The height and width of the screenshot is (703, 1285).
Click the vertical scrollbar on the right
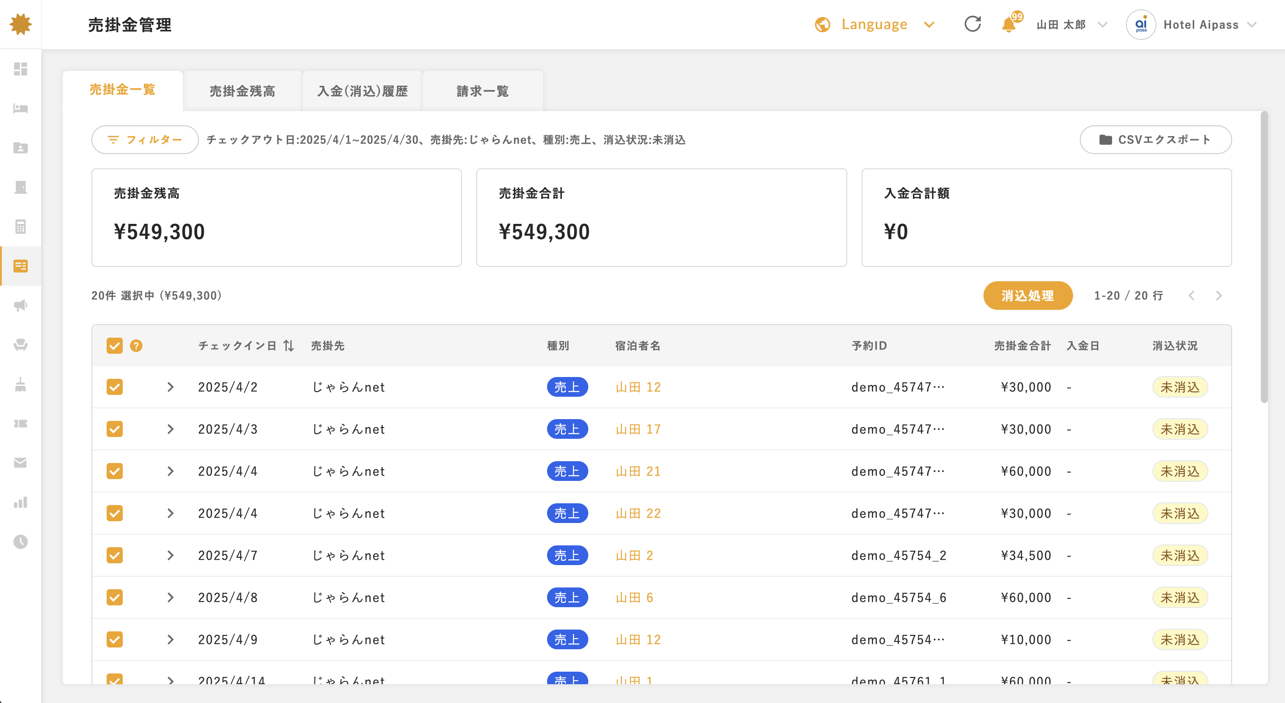pos(1263,257)
